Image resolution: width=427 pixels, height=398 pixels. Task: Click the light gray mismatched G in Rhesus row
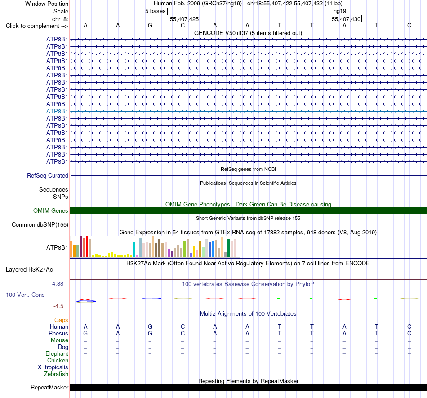click(85, 333)
